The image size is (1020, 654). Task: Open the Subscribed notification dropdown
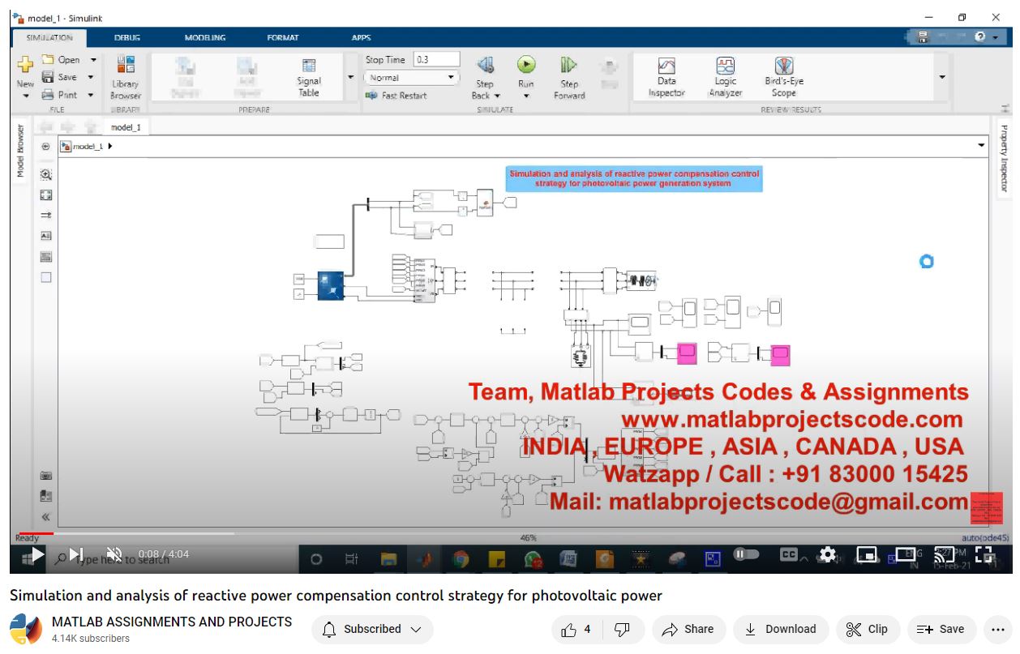pyautogui.click(x=372, y=629)
